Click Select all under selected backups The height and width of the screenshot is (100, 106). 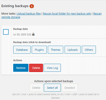[x=52, y=88]
